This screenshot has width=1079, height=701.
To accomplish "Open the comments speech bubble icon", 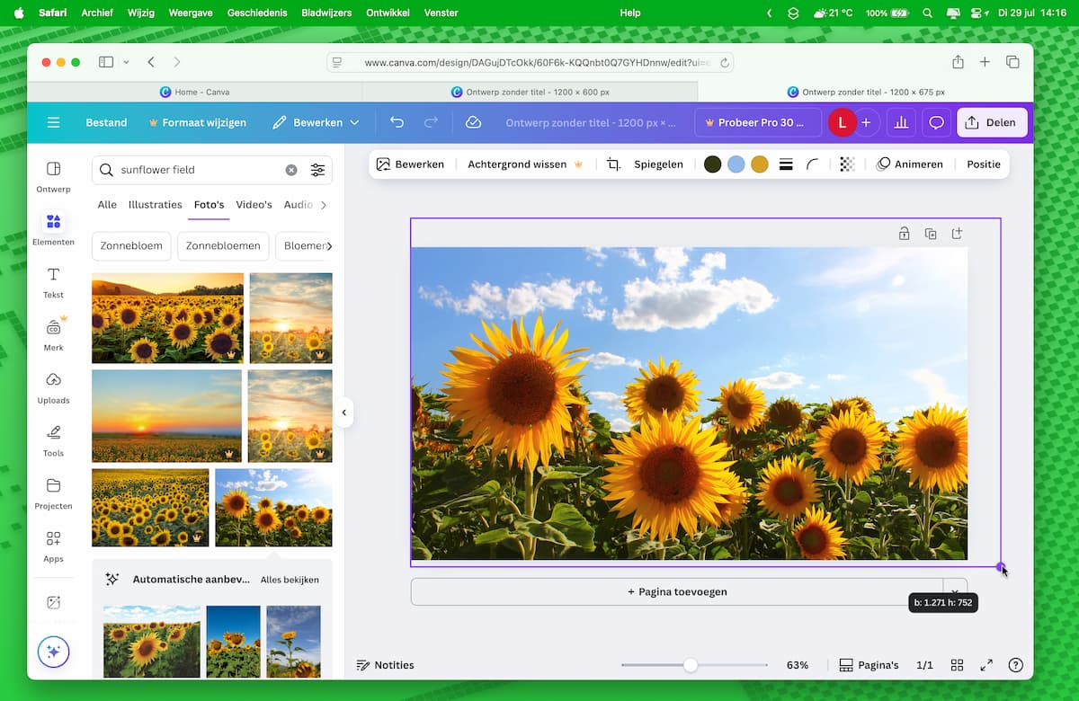I will point(936,122).
